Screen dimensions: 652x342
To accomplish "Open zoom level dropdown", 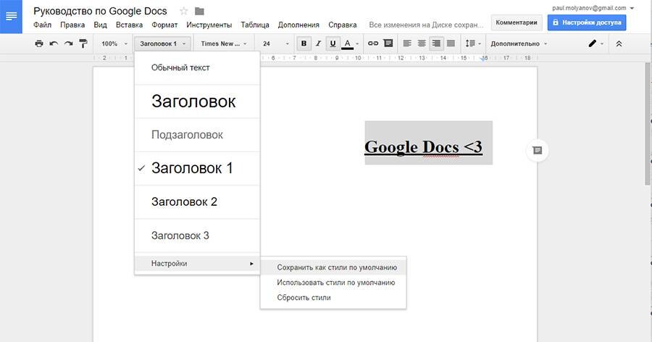I will coord(114,43).
